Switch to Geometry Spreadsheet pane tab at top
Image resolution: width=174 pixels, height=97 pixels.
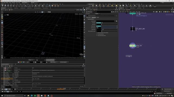(37, 8)
